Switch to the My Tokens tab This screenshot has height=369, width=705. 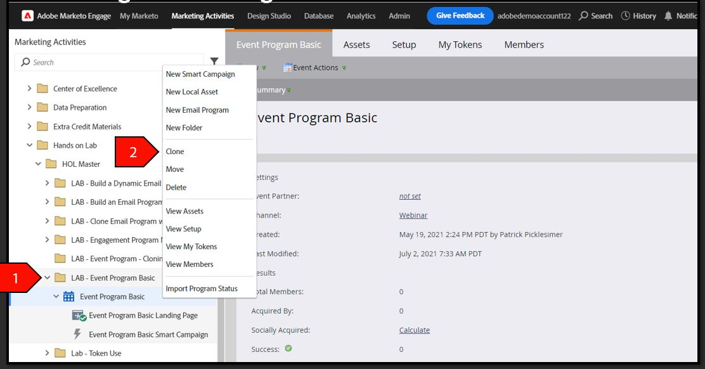[460, 44]
